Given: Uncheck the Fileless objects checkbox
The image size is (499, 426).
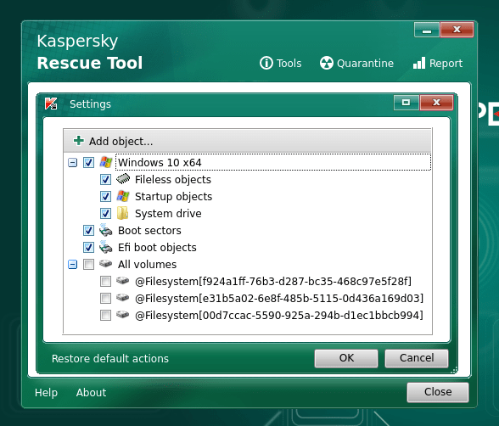Looking at the screenshot, I should pyautogui.click(x=105, y=179).
